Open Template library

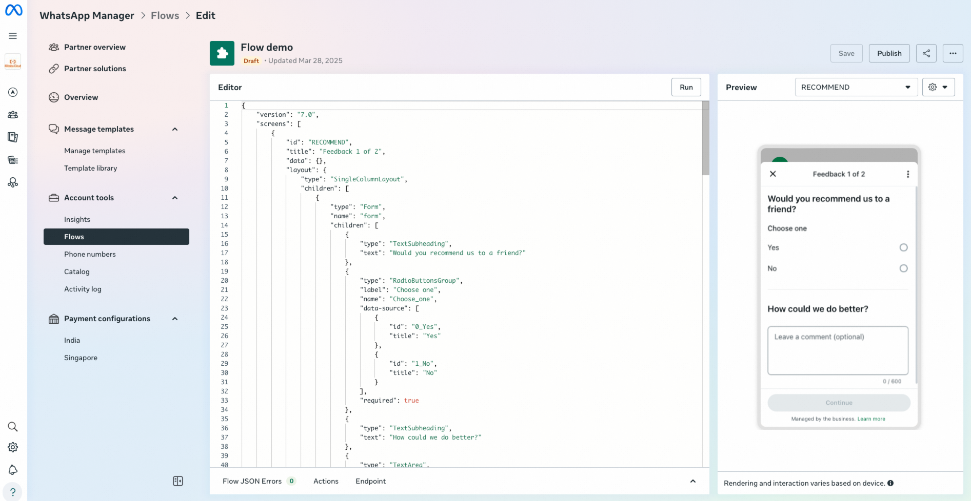pyautogui.click(x=91, y=168)
